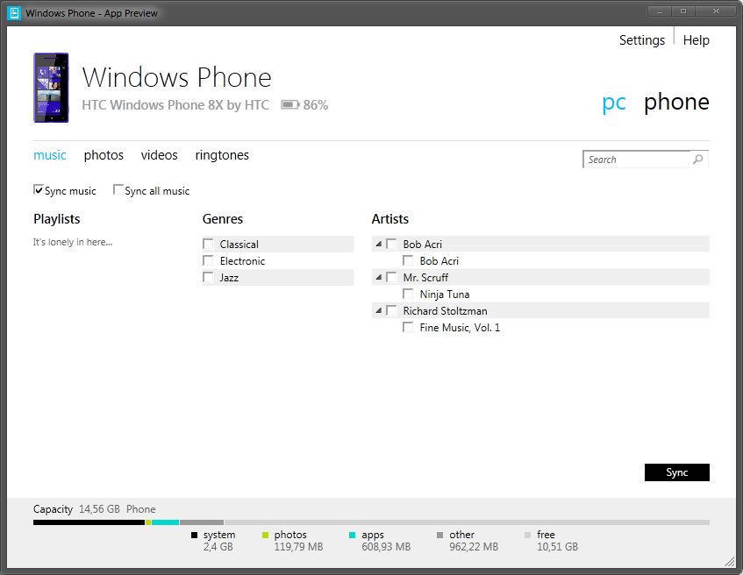
Task: Click the black system segment of capacity bar
Action: coord(89,522)
